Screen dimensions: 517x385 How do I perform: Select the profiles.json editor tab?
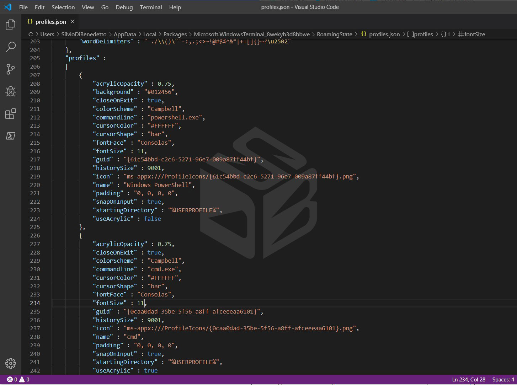51,22
